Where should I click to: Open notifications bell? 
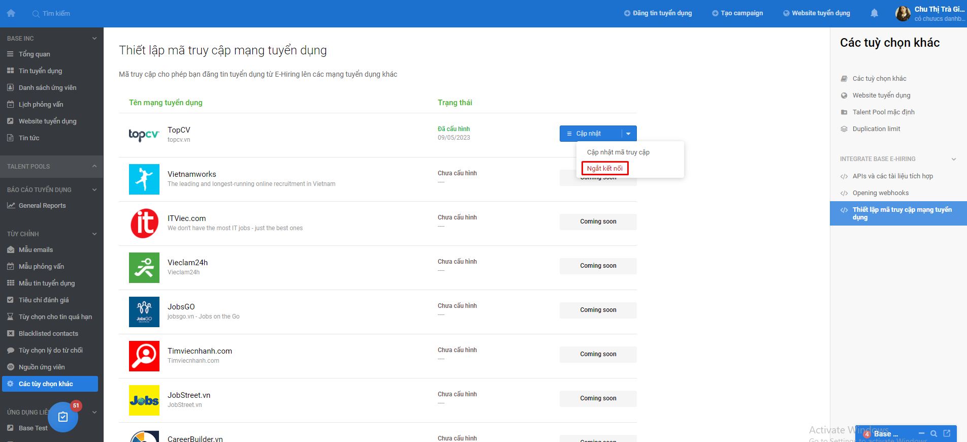pos(874,13)
